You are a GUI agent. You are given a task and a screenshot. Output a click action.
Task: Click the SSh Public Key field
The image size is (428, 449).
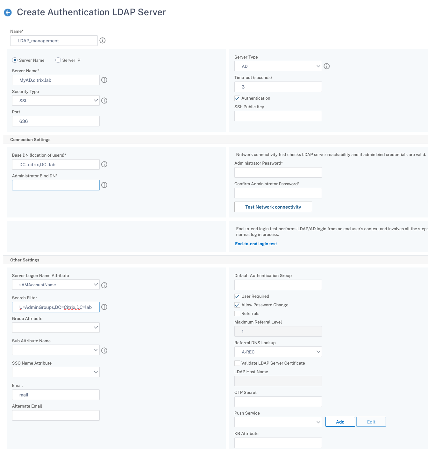point(278,116)
